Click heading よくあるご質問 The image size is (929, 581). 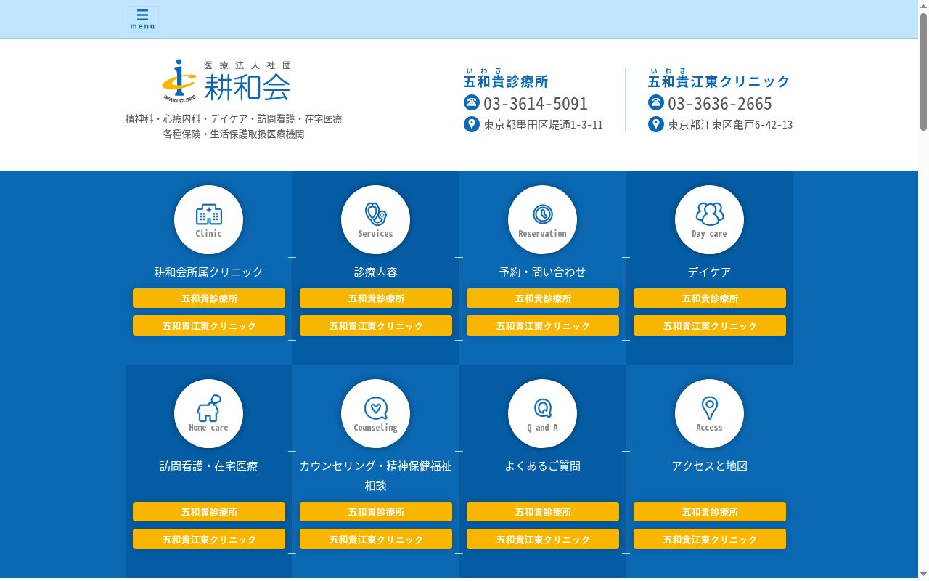click(543, 466)
